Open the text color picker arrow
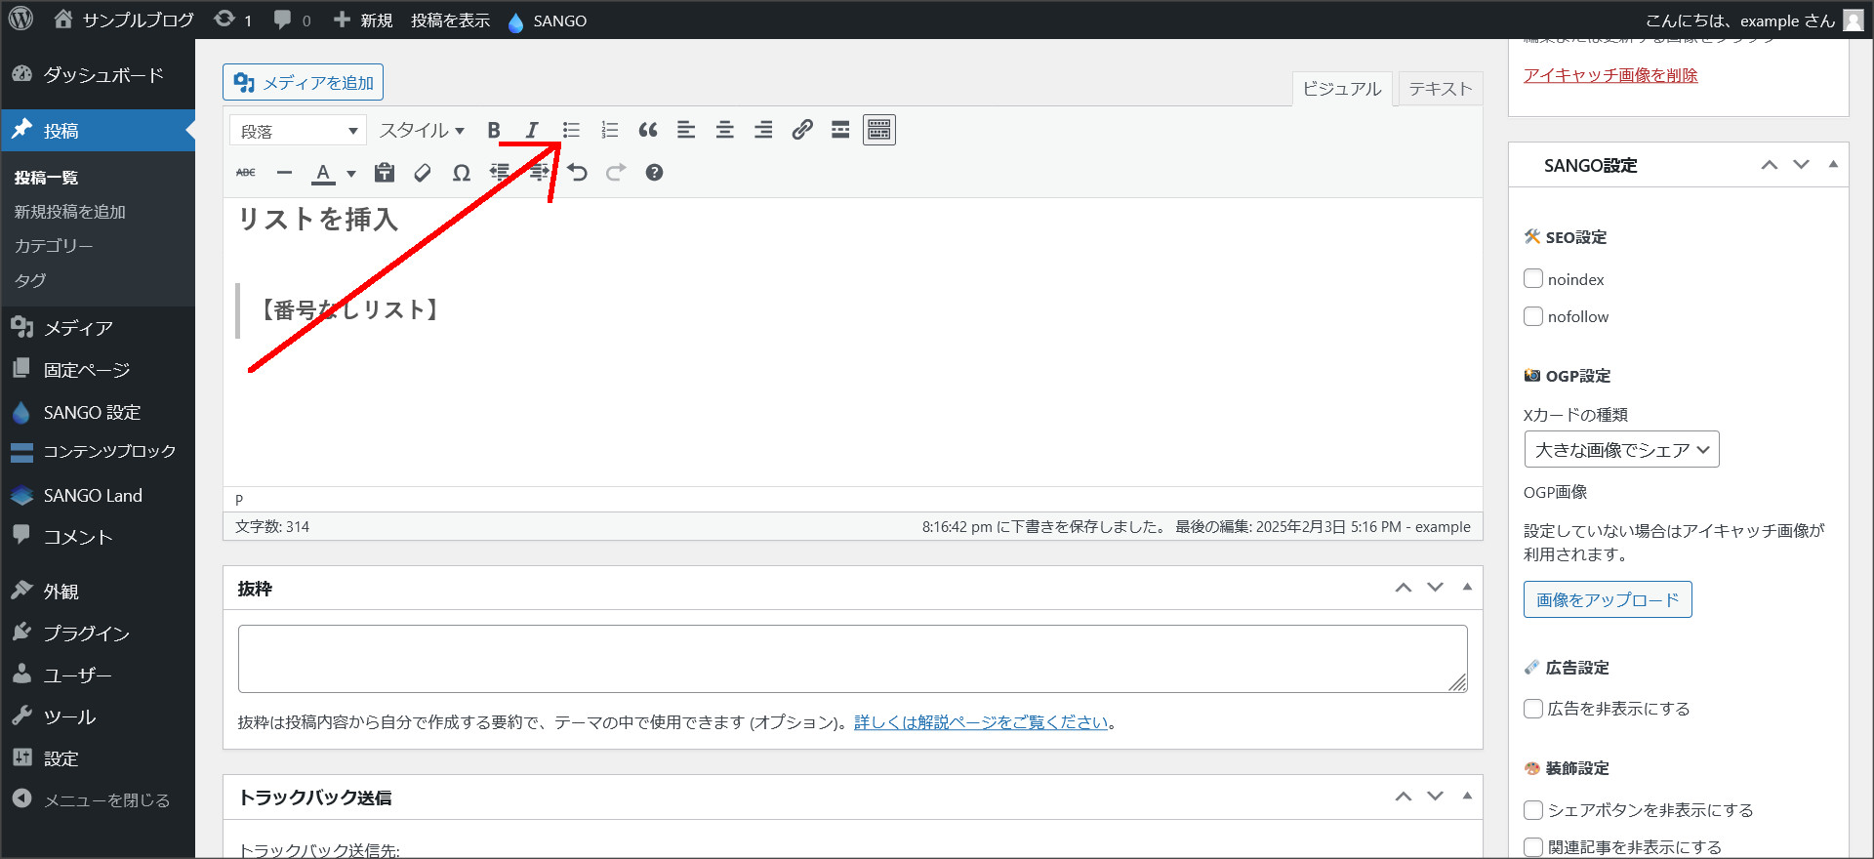Image resolution: width=1874 pixels, height=859 pixels. [x=351, y=174]
